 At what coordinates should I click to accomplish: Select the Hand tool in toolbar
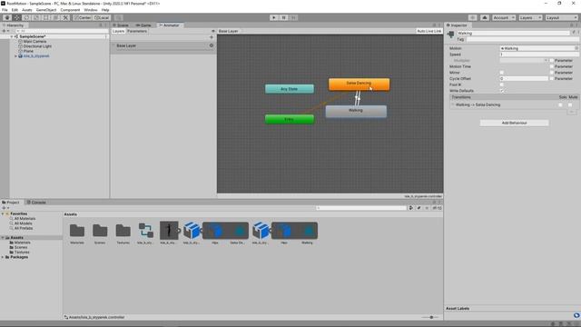(x=7, y=17)
